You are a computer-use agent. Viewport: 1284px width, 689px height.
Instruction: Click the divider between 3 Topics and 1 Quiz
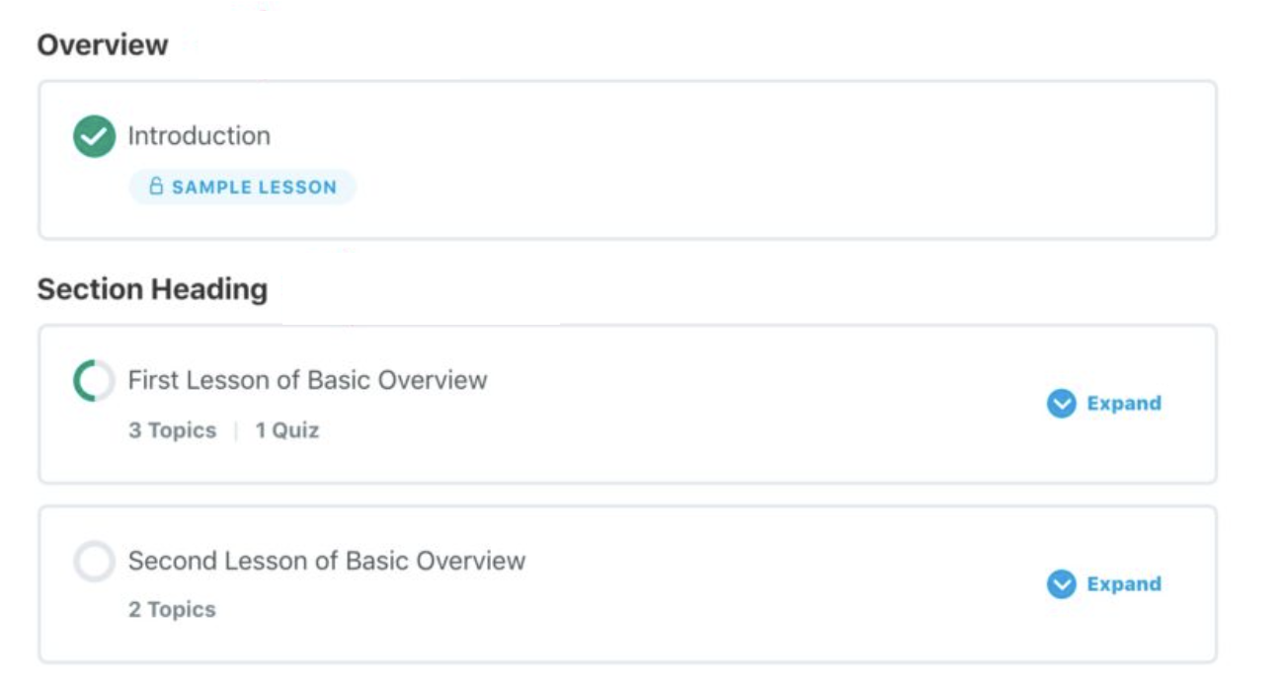tap(236, 430)
